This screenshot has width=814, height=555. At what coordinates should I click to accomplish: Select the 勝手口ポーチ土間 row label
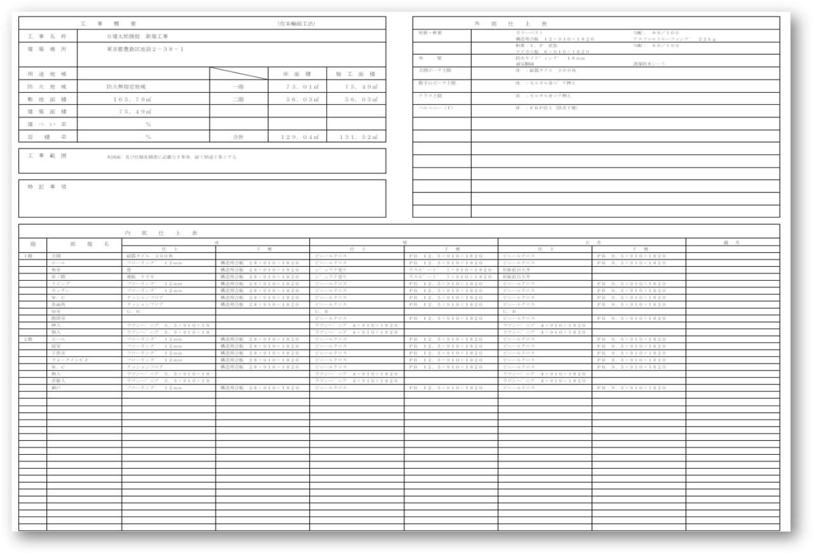point(437,83)
